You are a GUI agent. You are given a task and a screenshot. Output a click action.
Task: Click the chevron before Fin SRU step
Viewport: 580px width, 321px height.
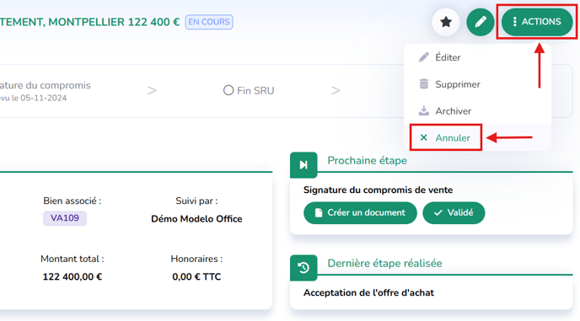pyautogui.click(x=152, y=90)
